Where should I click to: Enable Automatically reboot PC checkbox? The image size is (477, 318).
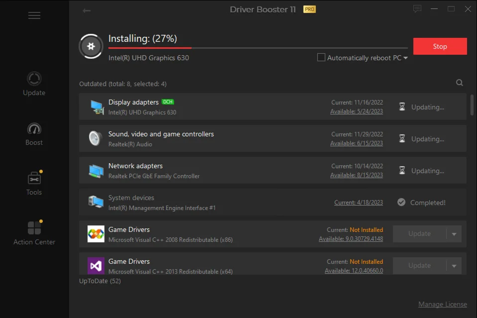(321, 58)
